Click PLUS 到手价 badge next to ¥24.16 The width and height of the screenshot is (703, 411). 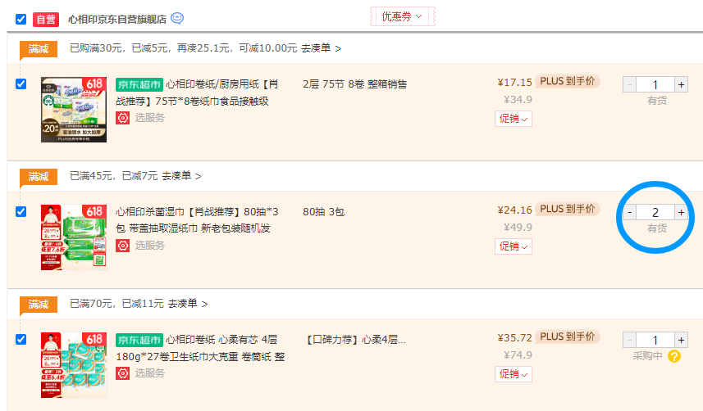pos(567,209)
